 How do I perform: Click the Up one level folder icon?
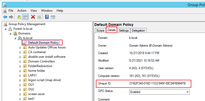pos(19,17)
